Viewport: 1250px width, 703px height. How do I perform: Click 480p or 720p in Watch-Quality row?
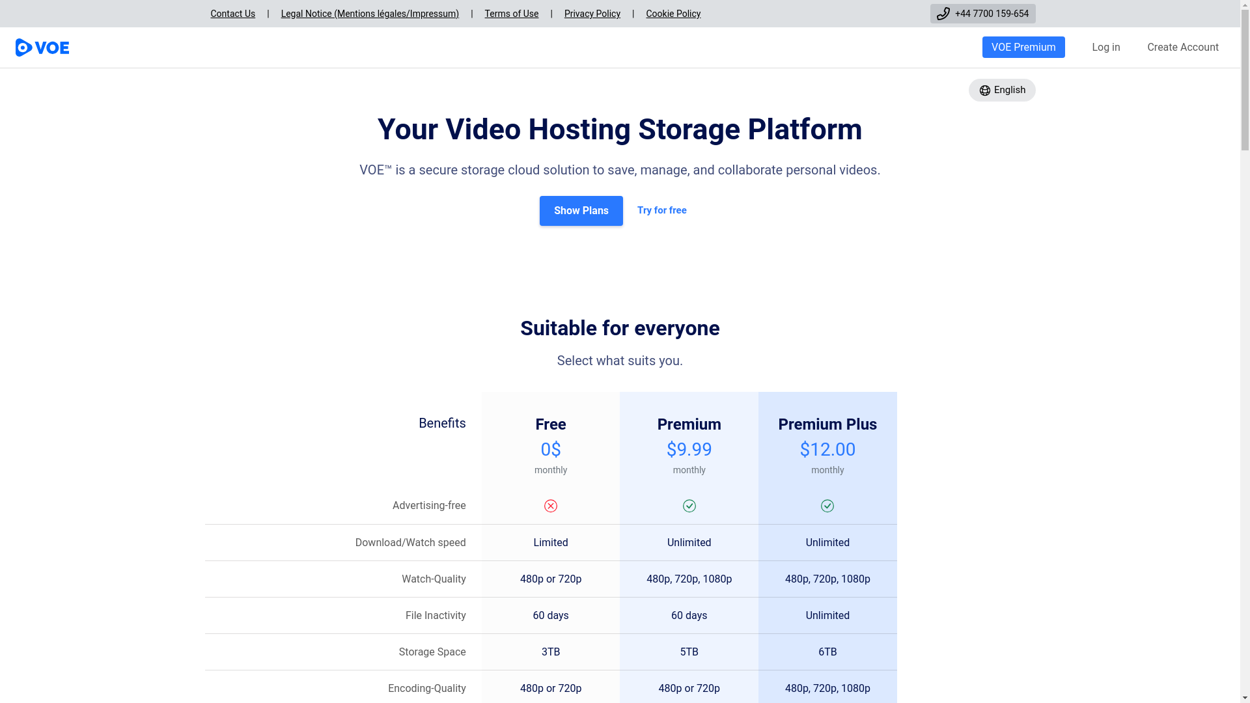(551, 579)
